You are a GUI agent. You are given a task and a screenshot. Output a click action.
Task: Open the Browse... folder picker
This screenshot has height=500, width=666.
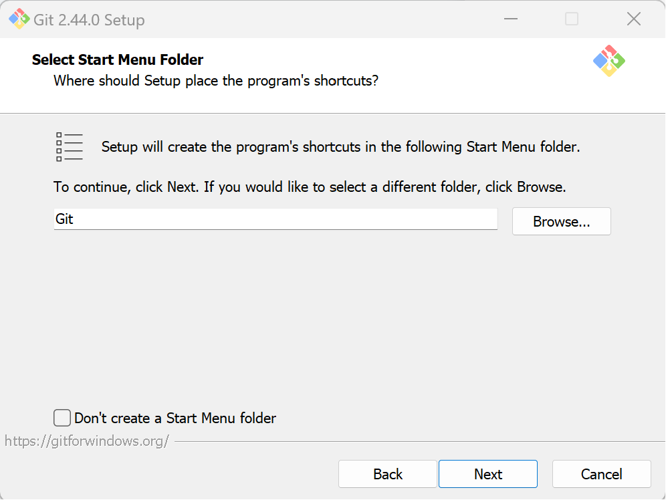point(561,221)
